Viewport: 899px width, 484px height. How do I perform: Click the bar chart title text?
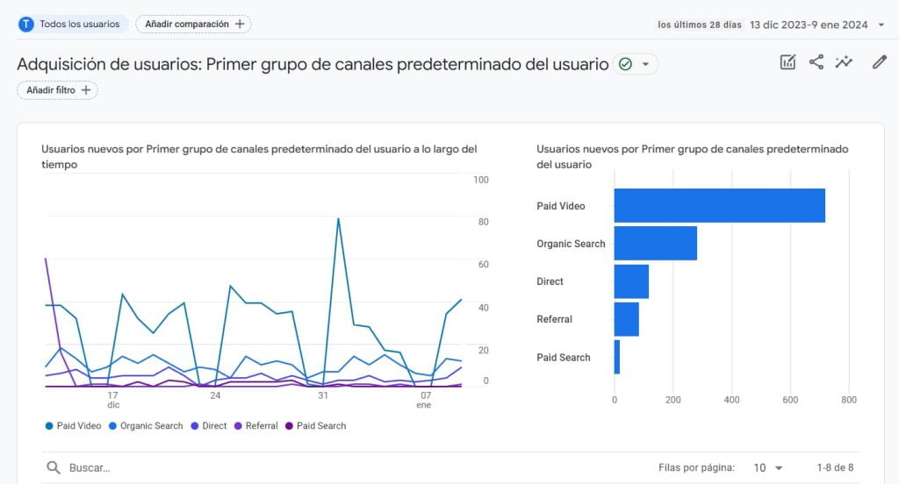tap(692, 156)
